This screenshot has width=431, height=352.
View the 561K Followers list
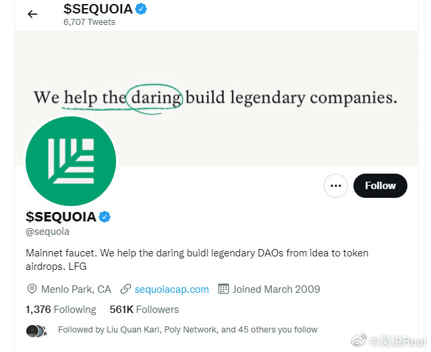pyautogui.click(x=144, y=310)
